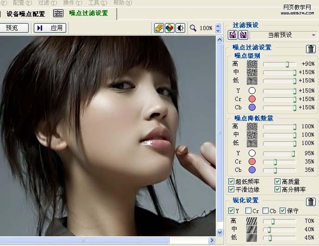Adjust 噪点降低数量 Cr slider at 35%
319x246 pixels.
tap(275, 162)
